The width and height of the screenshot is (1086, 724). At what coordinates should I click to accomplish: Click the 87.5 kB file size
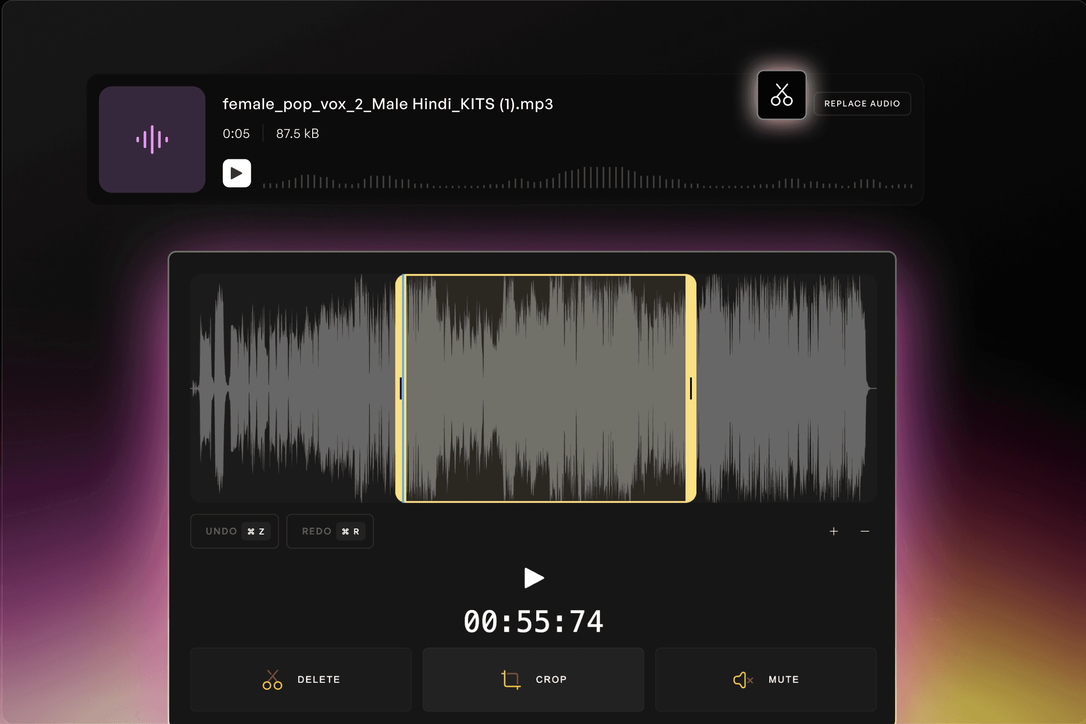coord(297,134)
